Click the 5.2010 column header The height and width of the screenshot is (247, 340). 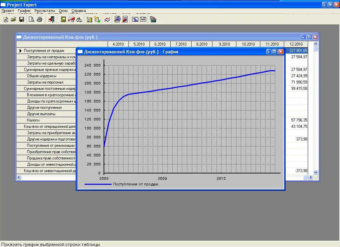[x=139, y=44]
